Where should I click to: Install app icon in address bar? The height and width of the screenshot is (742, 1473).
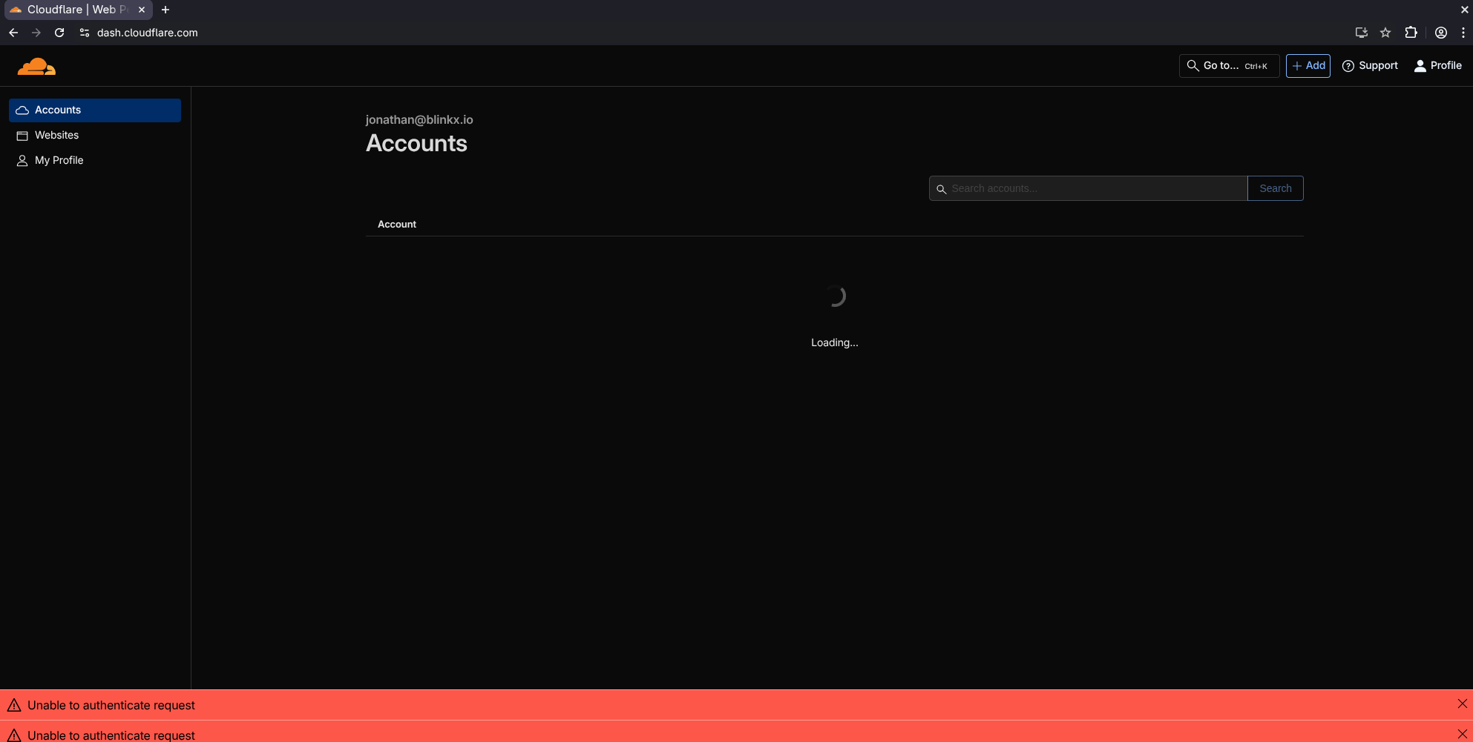(x=1361, y=33)
